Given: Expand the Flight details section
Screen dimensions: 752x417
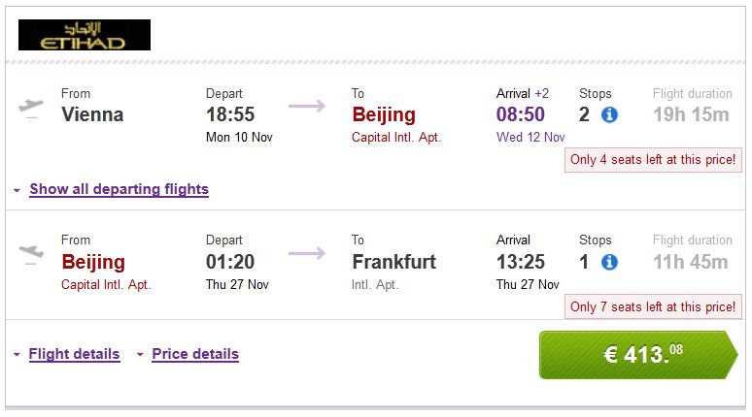Looking at the screenshot, I should tap(74, 354).
